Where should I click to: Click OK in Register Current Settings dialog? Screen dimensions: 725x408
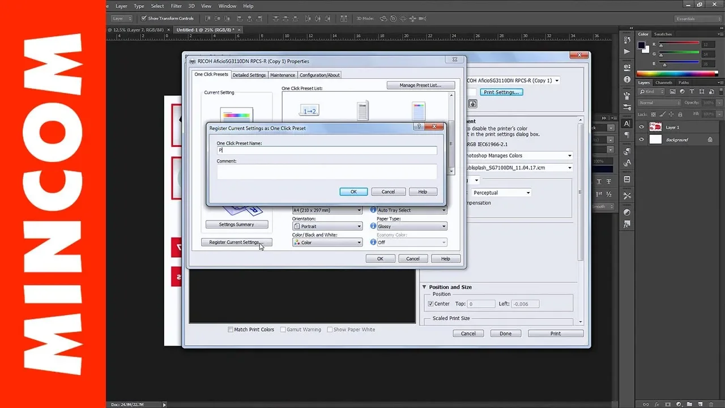click(353, 192)
